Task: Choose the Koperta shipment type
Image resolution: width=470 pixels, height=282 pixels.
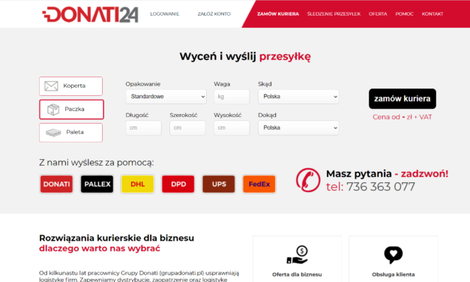Action: point(70,86)
